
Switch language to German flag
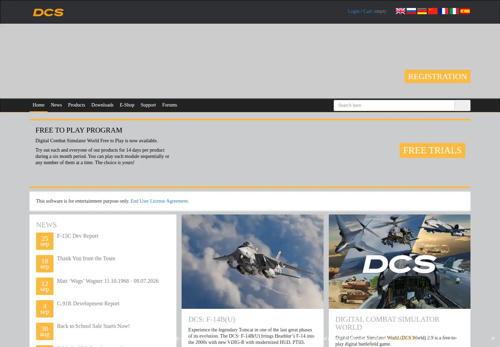coord(422,11)
